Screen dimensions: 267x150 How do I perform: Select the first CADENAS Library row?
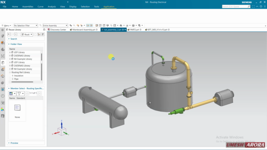coord(22,55)
